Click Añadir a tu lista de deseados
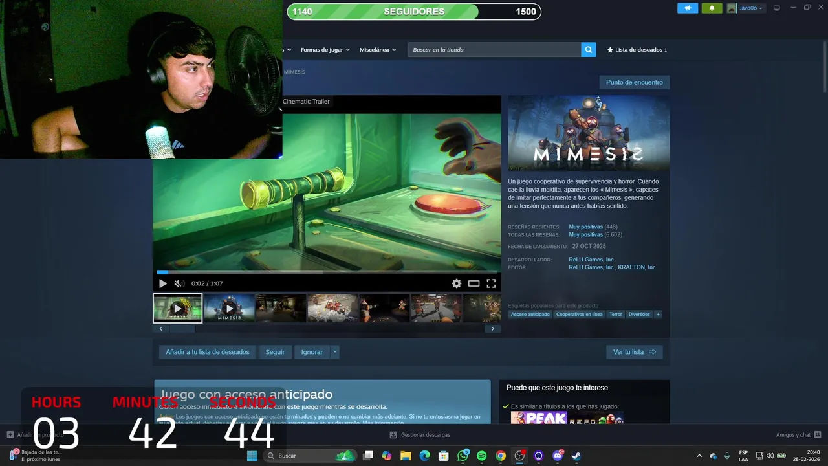828x466 pixels. (207, 352)
